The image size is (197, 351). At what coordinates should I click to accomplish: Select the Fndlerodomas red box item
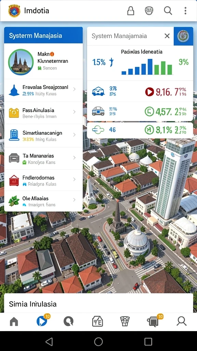[x=43, y=180]
